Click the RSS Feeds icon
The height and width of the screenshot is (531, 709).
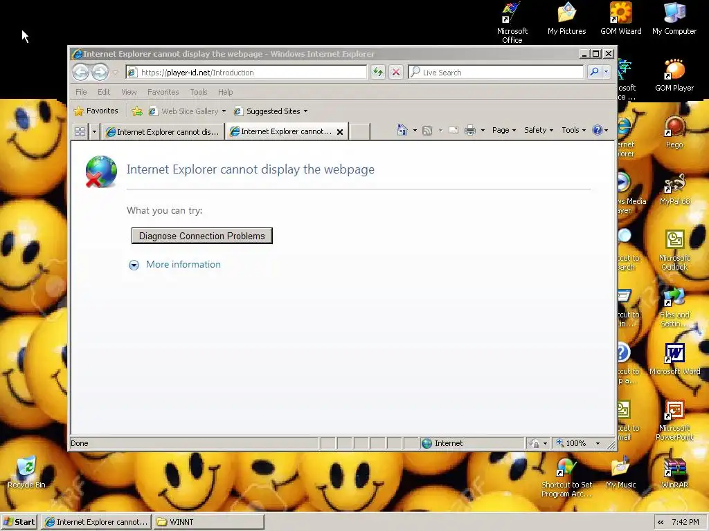(427, 131)
